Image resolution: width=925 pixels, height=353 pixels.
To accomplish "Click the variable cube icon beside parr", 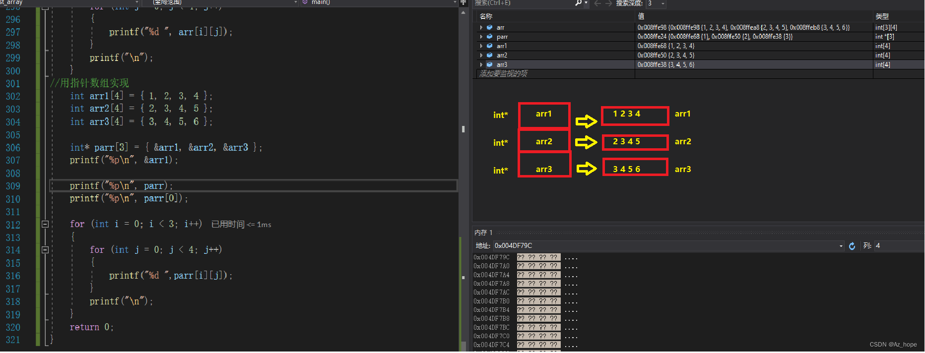I will coord(489,37).
